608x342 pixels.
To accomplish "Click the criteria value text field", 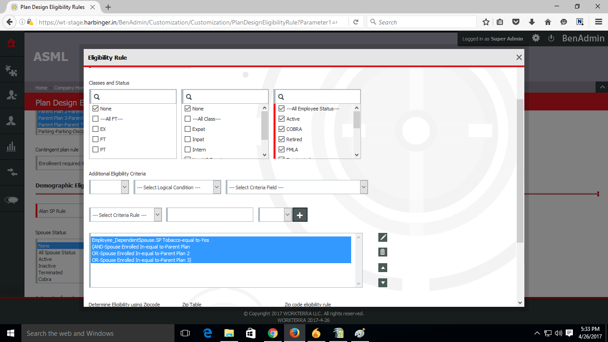I will 210,215.
